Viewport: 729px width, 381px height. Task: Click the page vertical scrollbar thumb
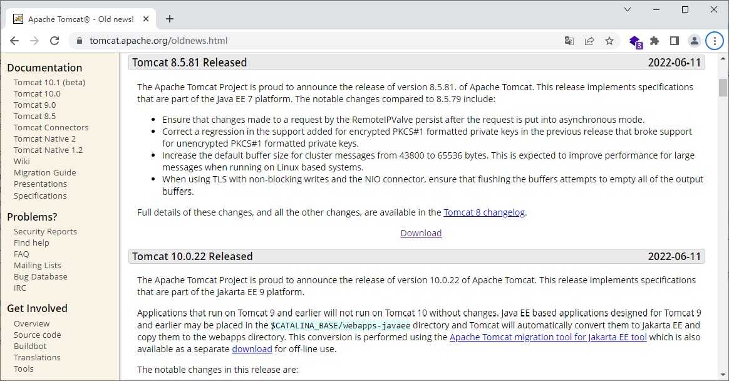click(723, 88)
